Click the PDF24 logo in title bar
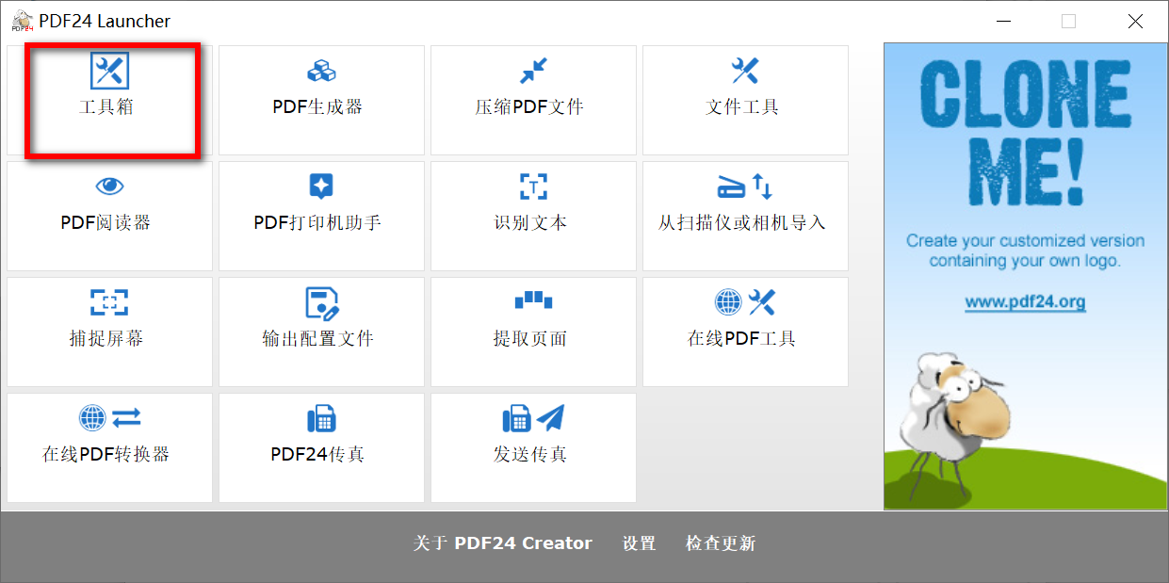The image size is (1169, 583). 23,21
